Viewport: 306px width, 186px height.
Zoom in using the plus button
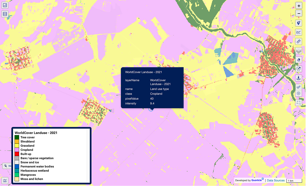(298, 5)
